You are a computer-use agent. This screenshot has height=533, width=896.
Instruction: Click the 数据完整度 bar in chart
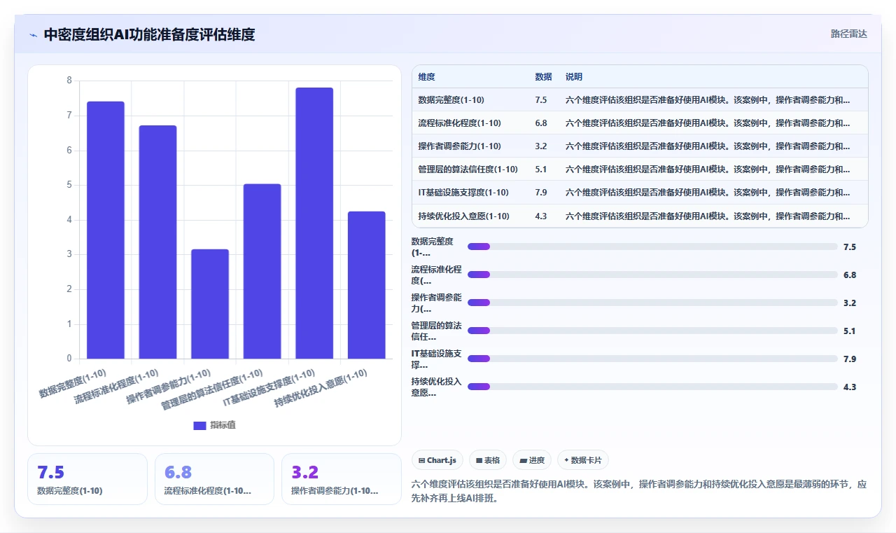(106, 230)
